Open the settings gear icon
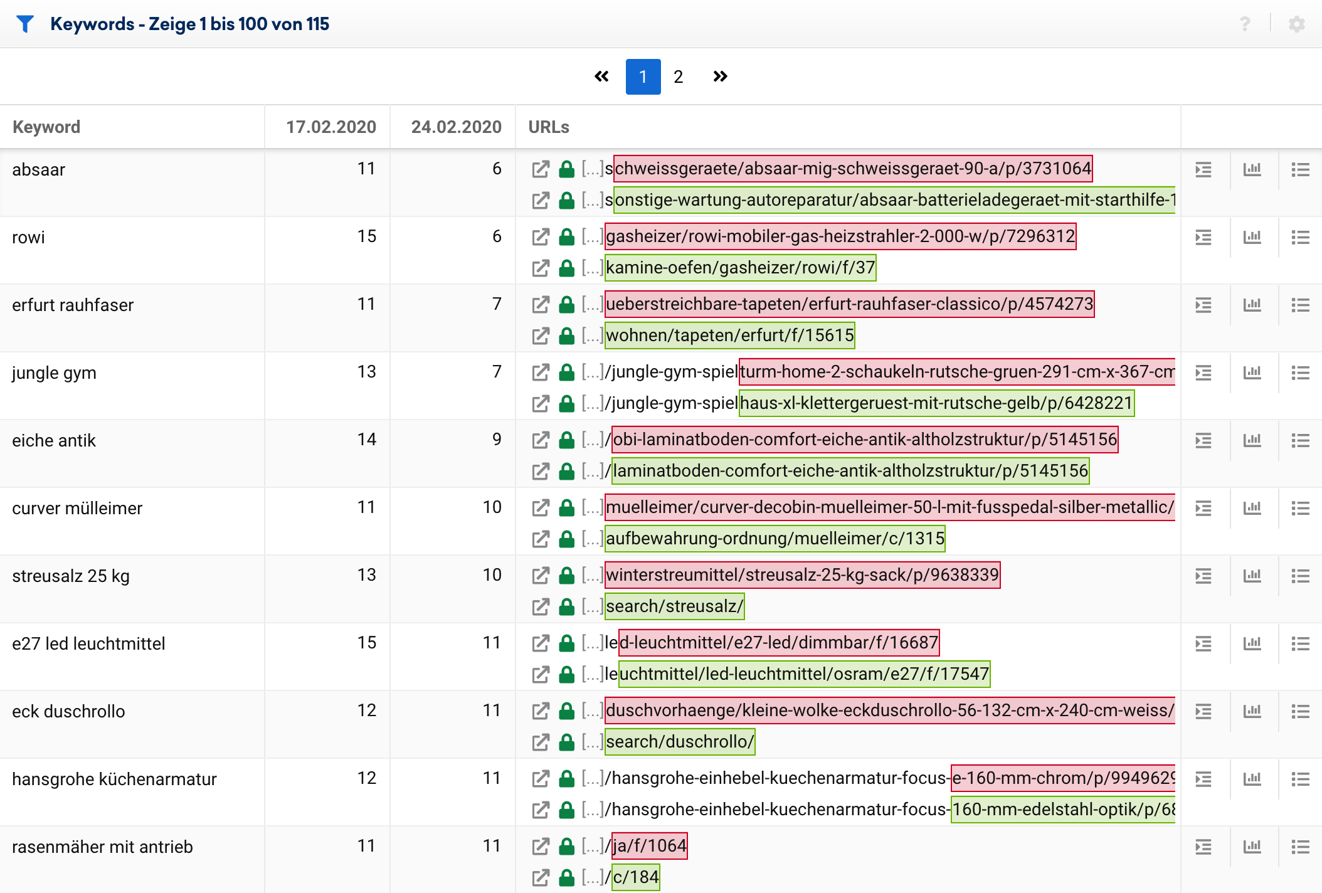This screenshot has height=893, width=1322. (x=1296, y=24)
